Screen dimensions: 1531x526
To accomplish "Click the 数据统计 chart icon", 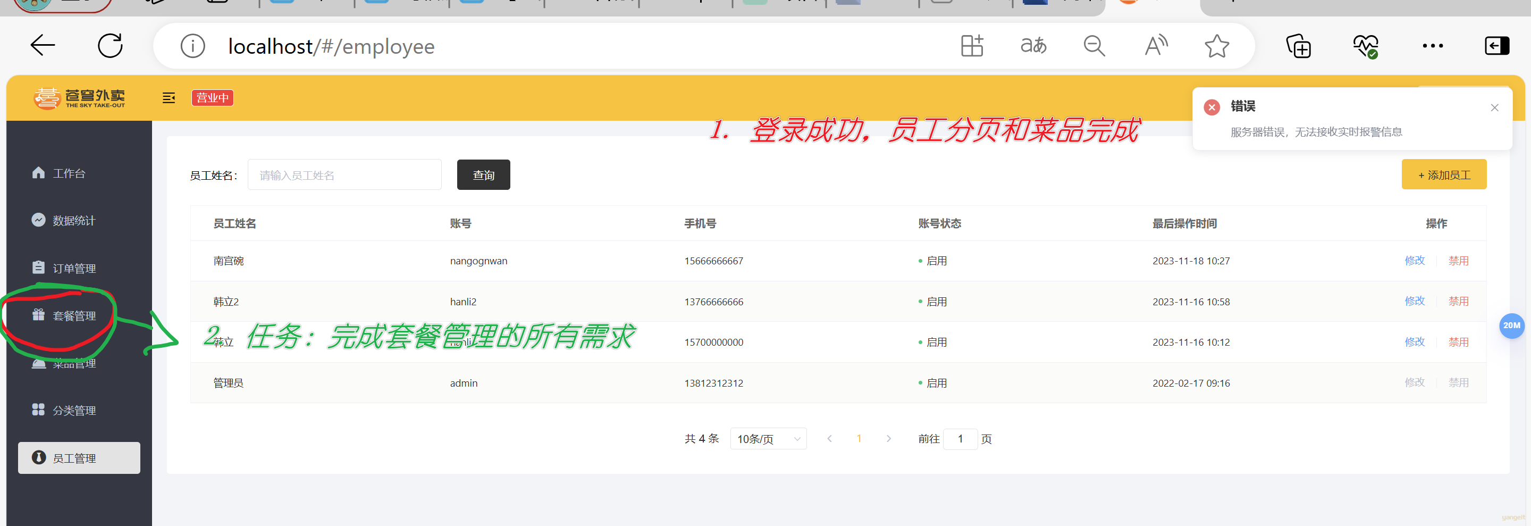I will pos(38,220).
